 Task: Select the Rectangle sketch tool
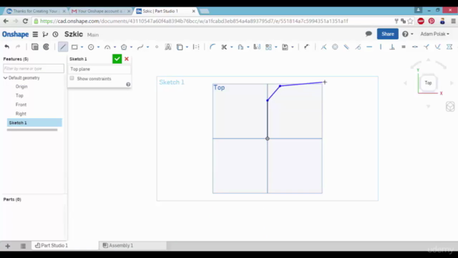(74, 47)
